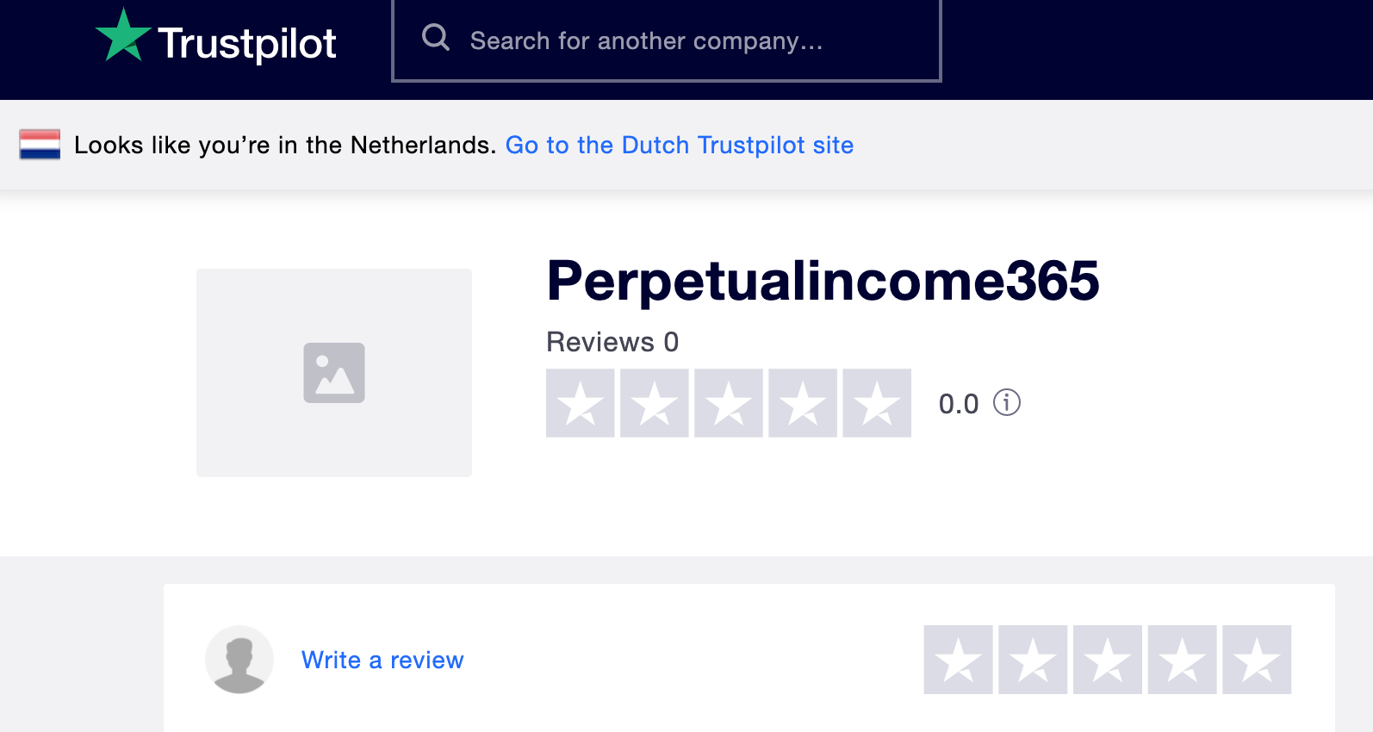The width and height of the screenshot is (1373, 732).
Task: Click the fifth star of company rating
Action: click(877, 403)
